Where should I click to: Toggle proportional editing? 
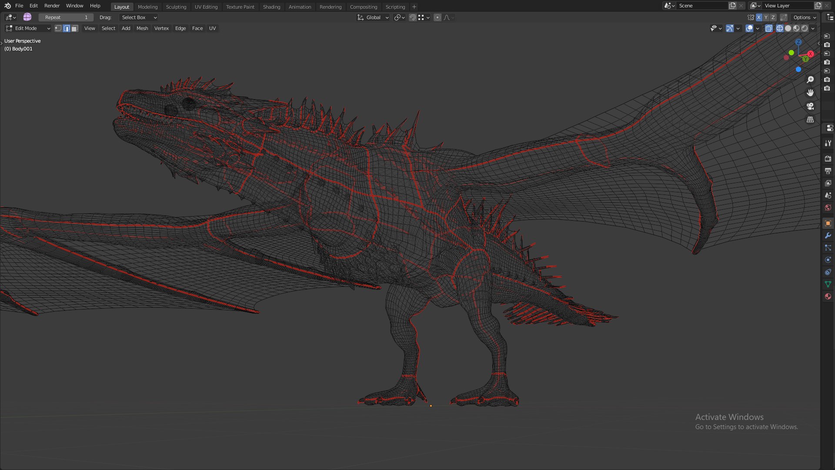click(x=438, y=17)
